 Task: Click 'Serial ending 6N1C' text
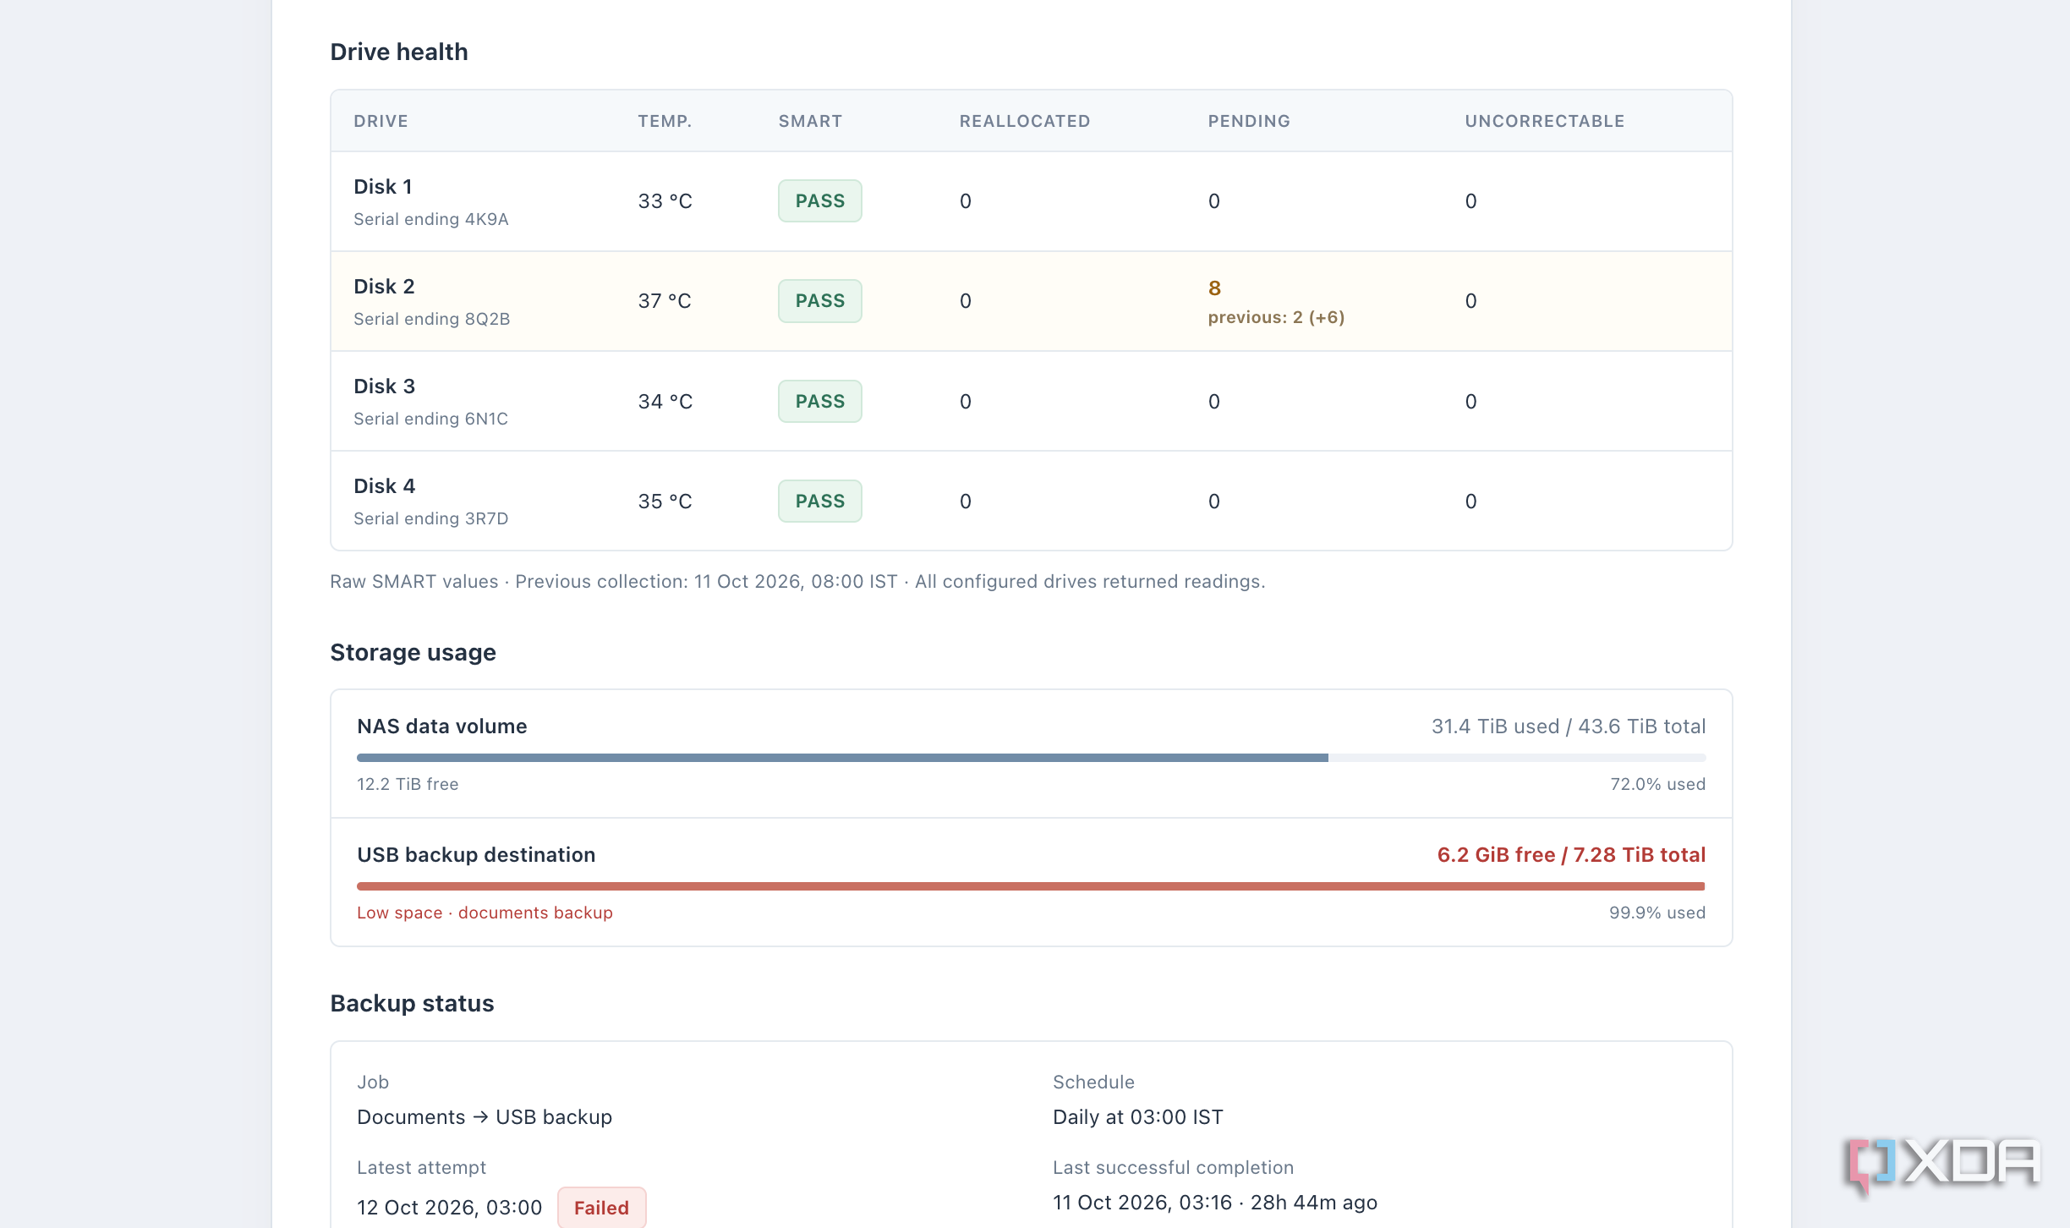(430, 419)
